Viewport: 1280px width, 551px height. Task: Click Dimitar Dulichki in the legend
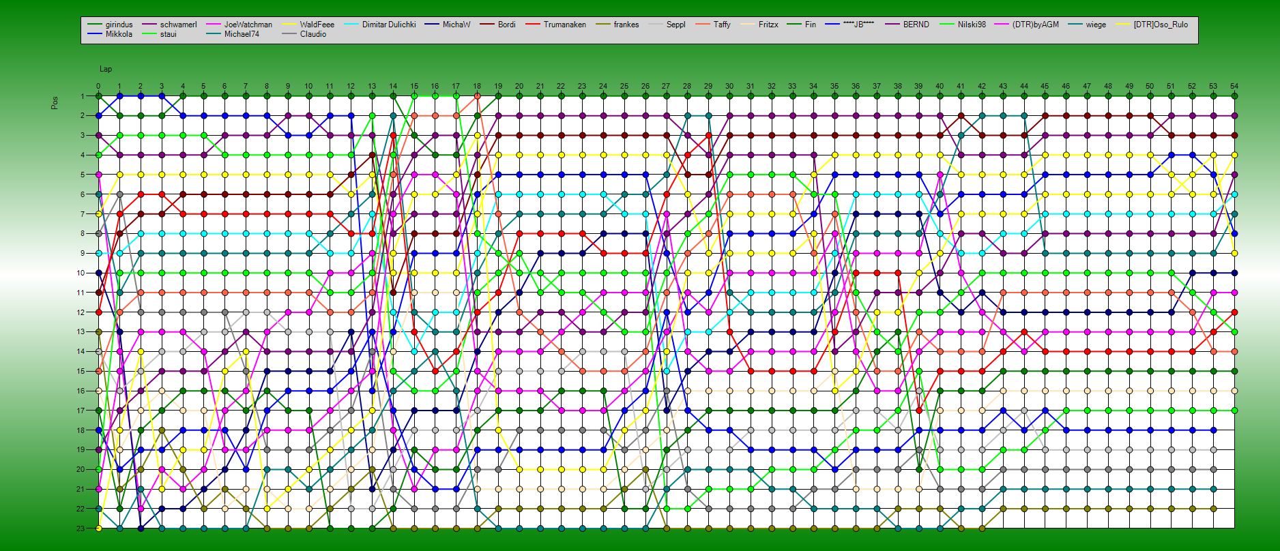(x=388, y=25)
